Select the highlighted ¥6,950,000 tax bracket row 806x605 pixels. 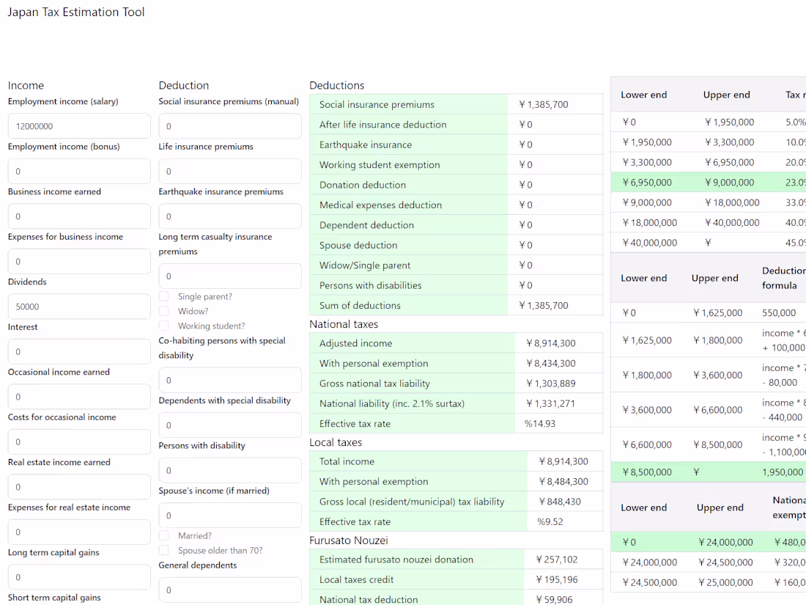[x=708, y=183]
